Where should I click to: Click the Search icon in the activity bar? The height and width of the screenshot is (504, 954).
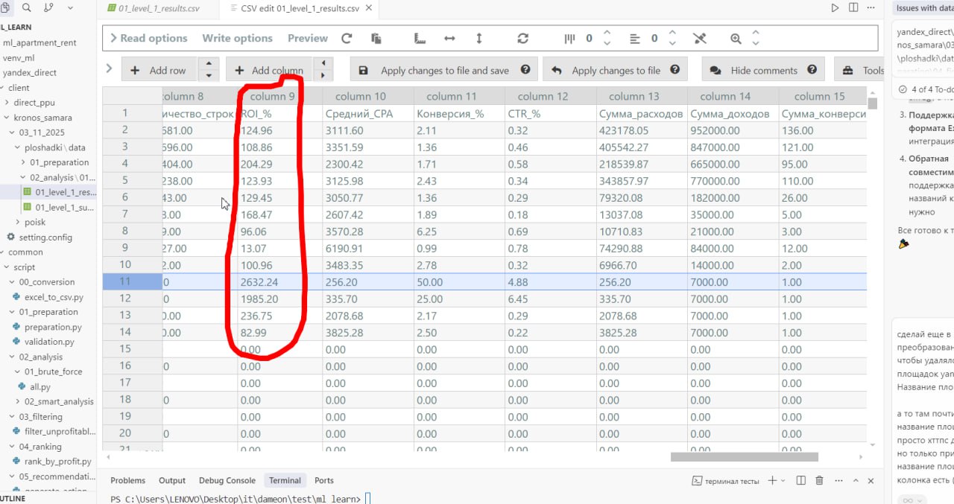(27, 7)
